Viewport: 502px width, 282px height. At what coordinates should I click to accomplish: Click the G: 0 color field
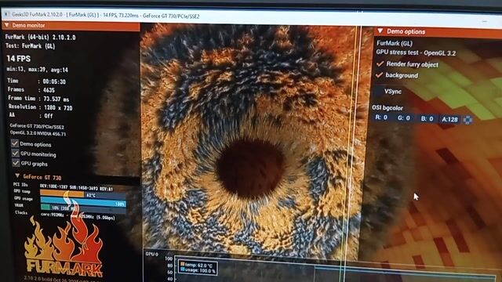[404, 118]
